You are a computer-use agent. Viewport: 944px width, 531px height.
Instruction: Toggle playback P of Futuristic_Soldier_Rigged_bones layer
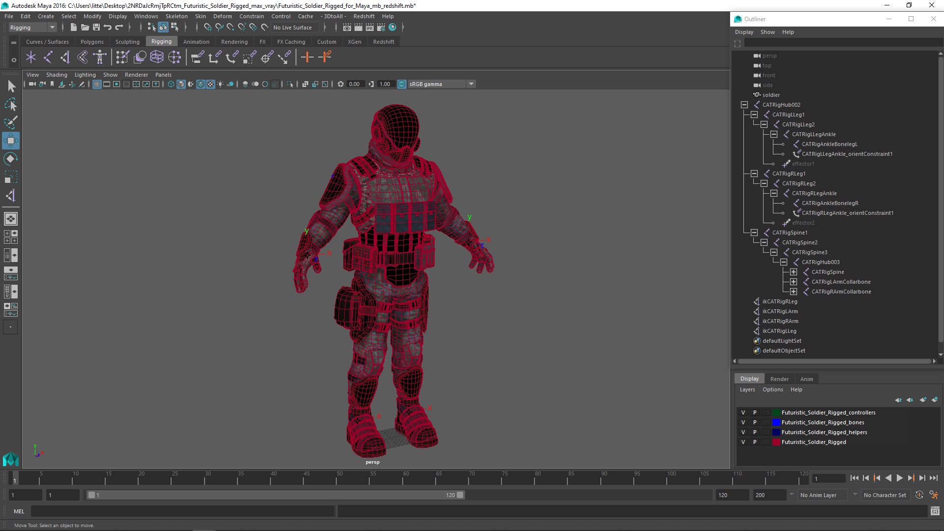[755, 422]
